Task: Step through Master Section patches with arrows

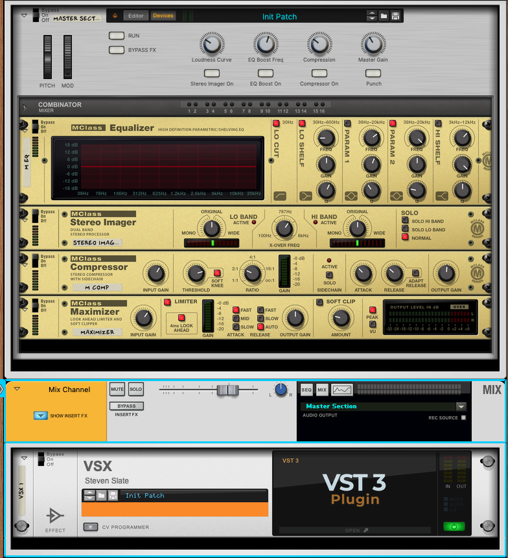Action: click(x=372, y=16)
